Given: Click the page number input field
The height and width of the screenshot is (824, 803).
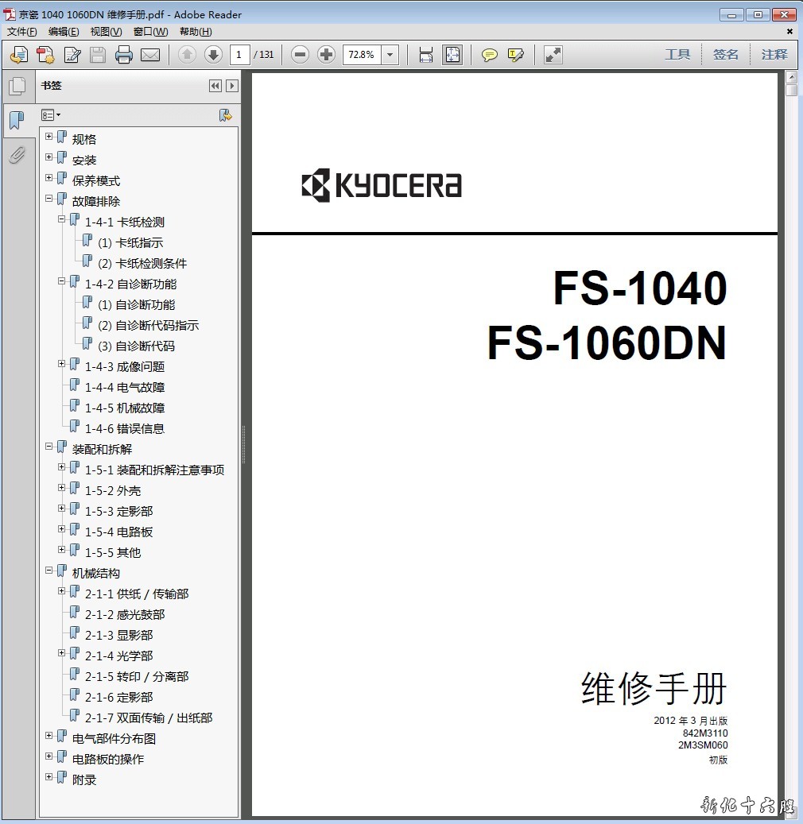Looking at the screenshot, I should (x=239, y=55).
